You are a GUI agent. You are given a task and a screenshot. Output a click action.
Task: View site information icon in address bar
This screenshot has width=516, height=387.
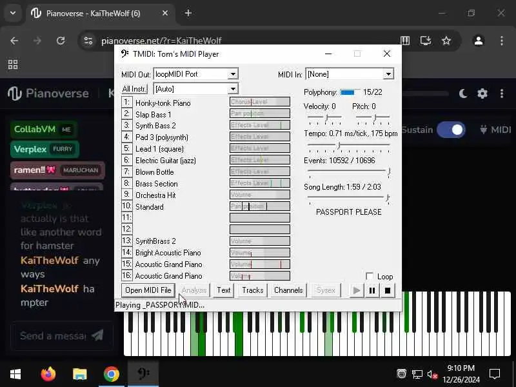tap(88, 41)
